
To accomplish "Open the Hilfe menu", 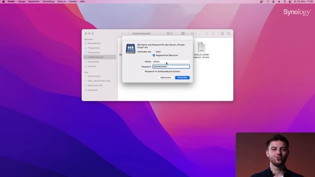I will tap(82, 1).
